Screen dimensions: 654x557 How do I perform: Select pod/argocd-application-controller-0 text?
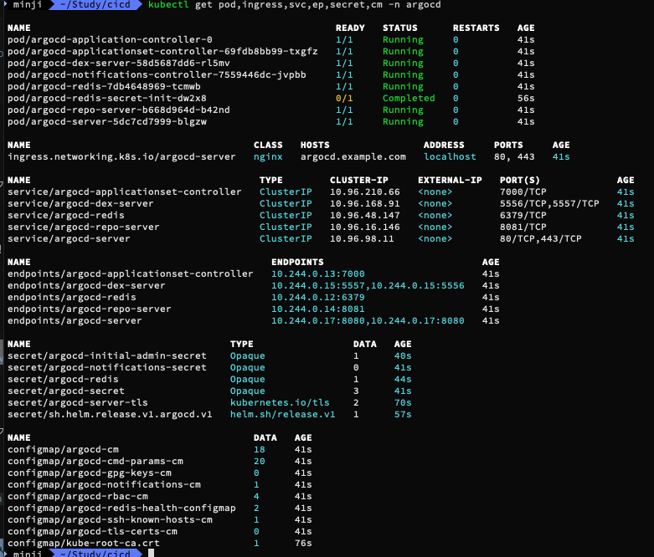click(x=110, y=39)
